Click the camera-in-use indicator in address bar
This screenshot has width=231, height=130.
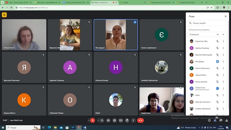[x=208, y=8]
